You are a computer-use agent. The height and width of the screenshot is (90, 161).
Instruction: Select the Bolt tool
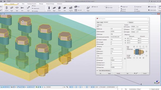[x=22, y=8]
